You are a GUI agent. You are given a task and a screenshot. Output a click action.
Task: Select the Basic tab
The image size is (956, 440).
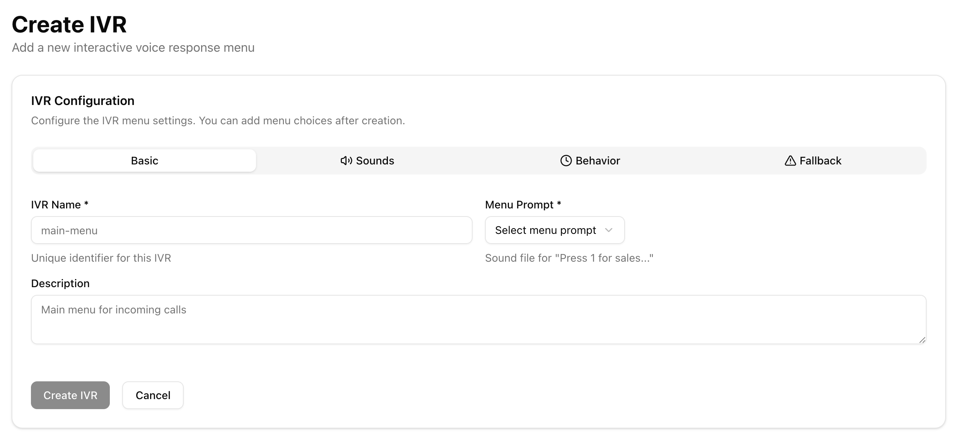tap(144, 161)
